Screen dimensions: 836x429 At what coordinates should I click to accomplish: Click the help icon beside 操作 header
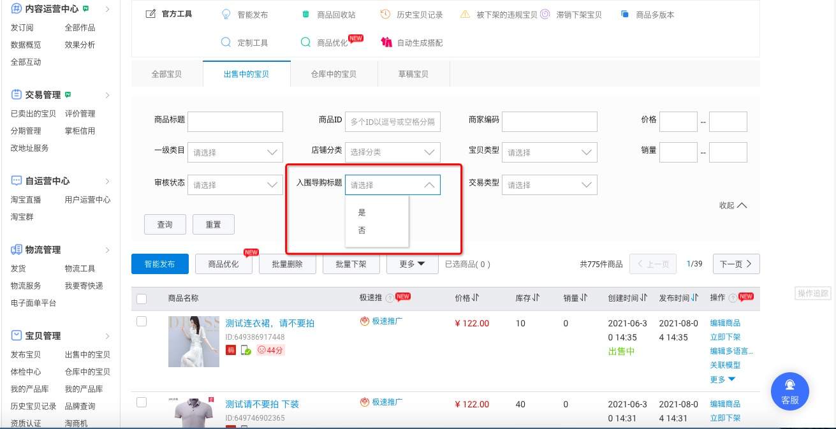pos(733,298)
